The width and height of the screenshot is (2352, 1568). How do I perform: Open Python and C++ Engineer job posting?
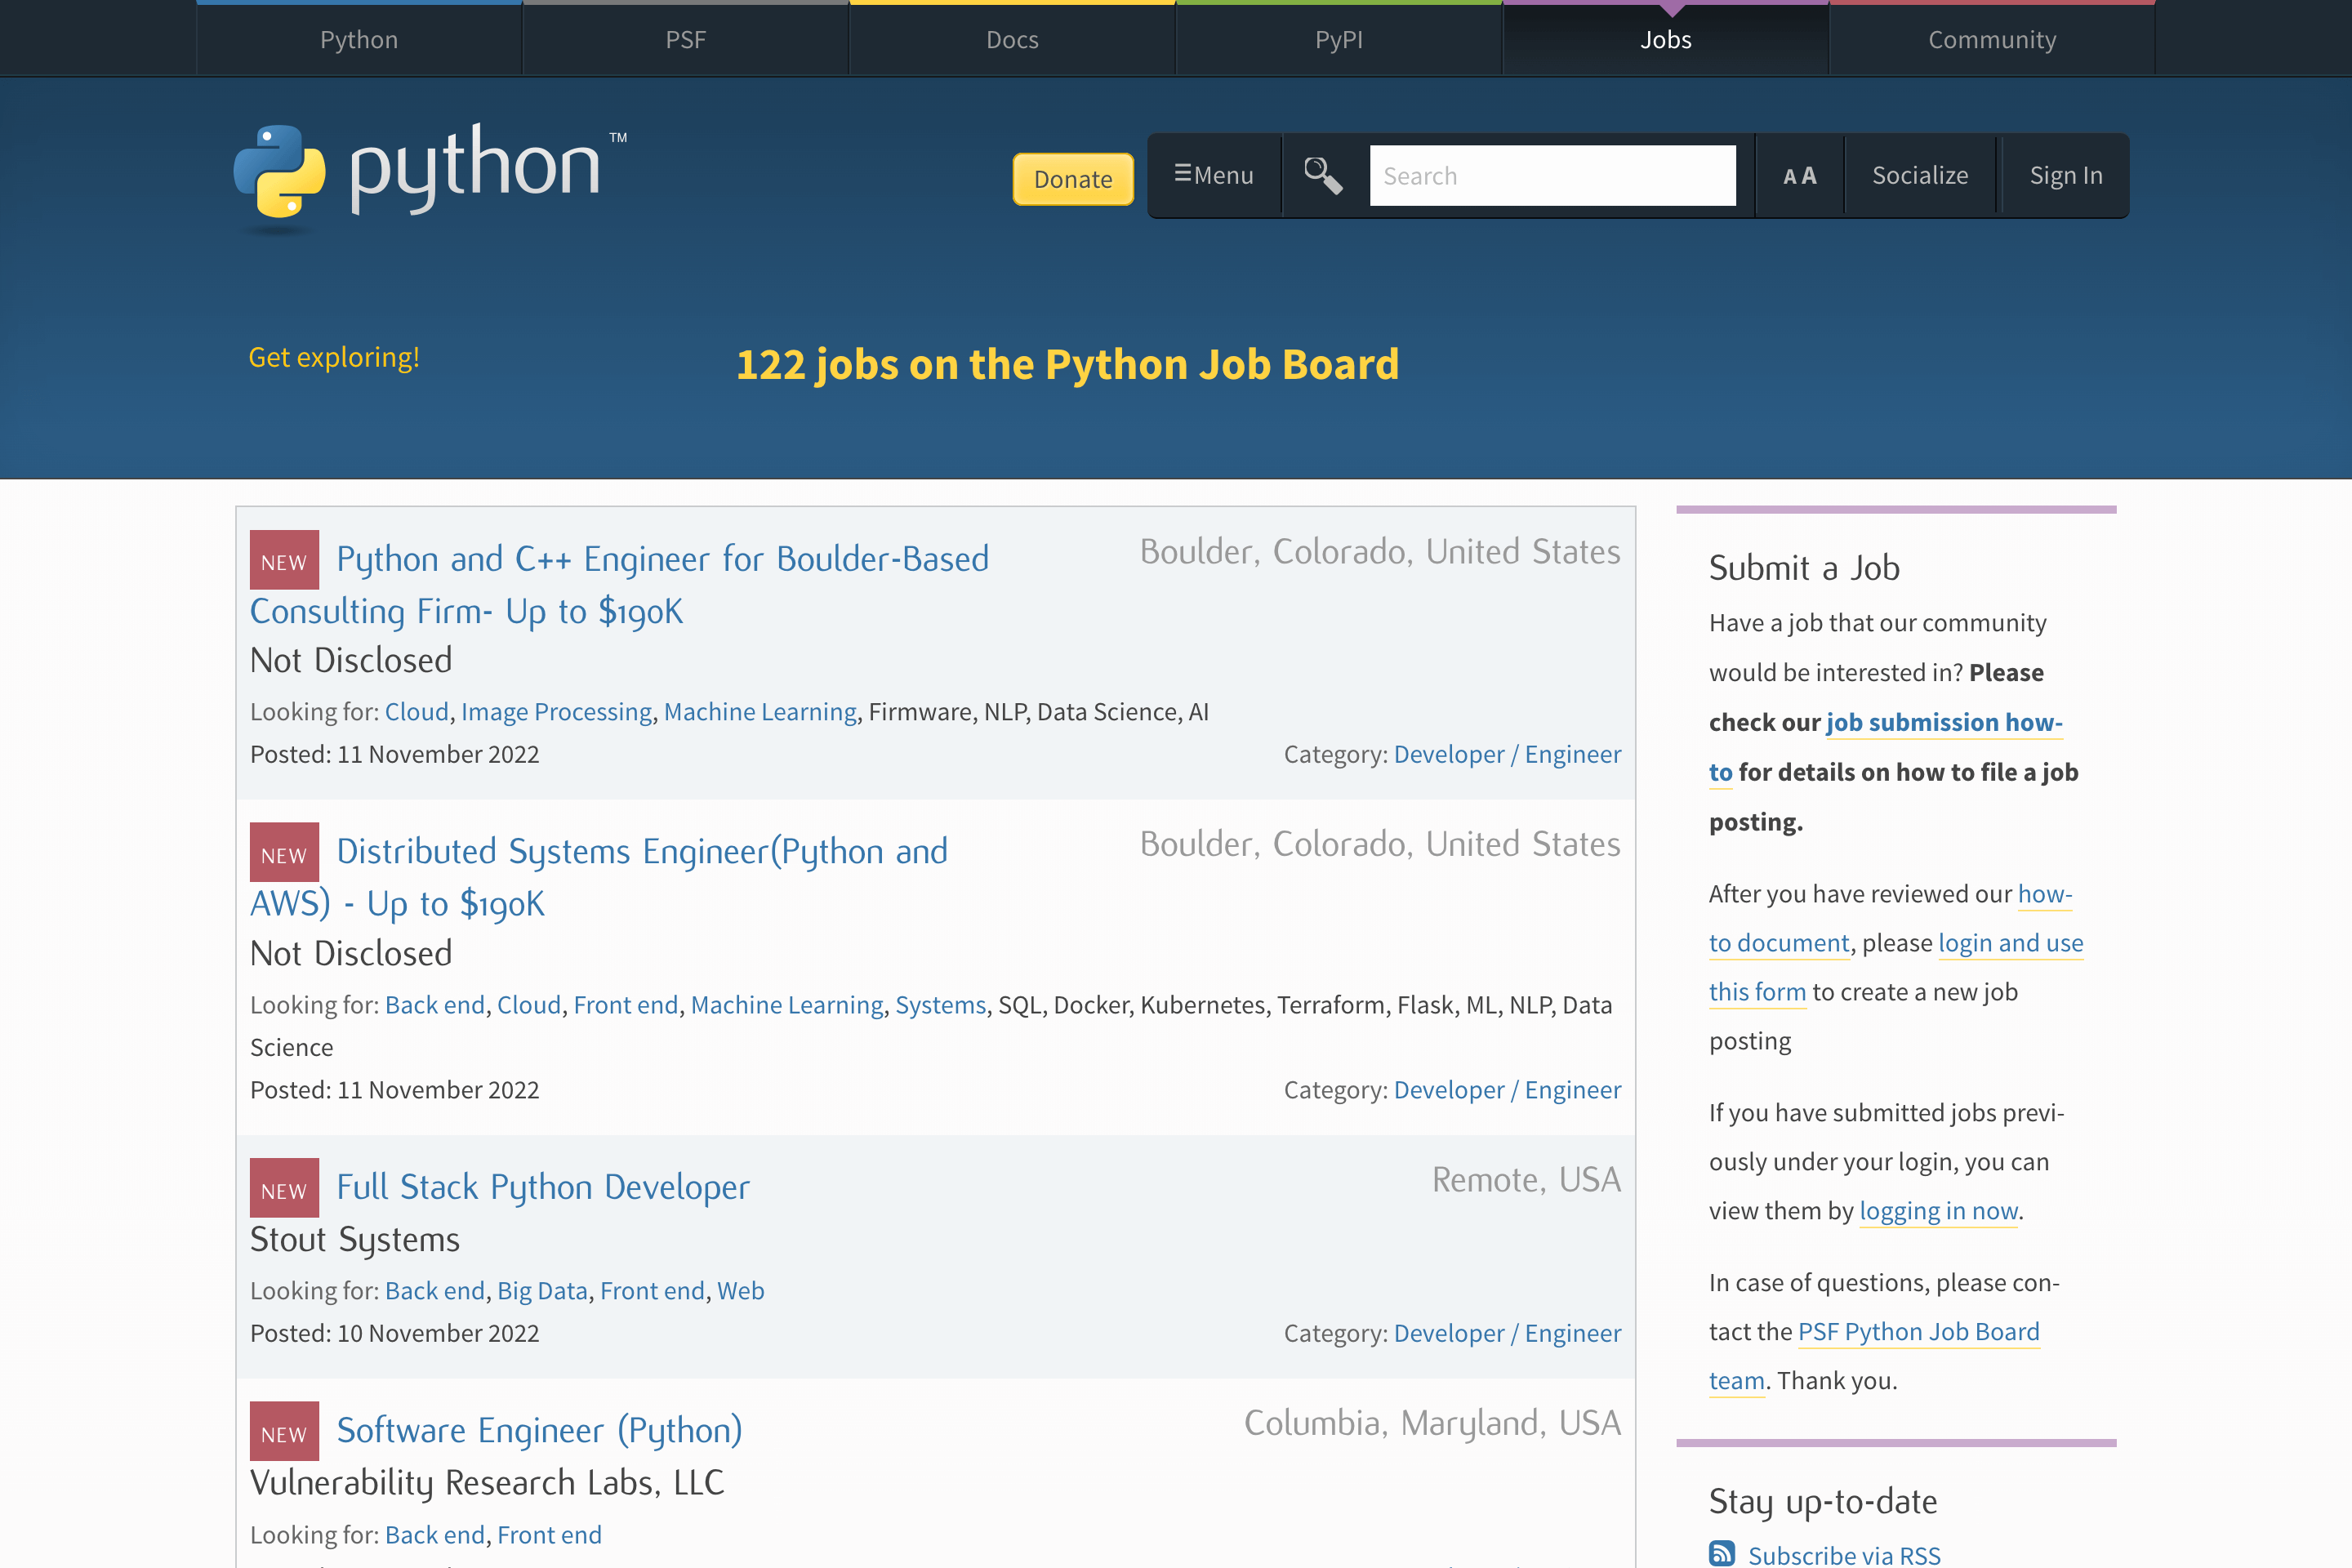coord(619,584)
